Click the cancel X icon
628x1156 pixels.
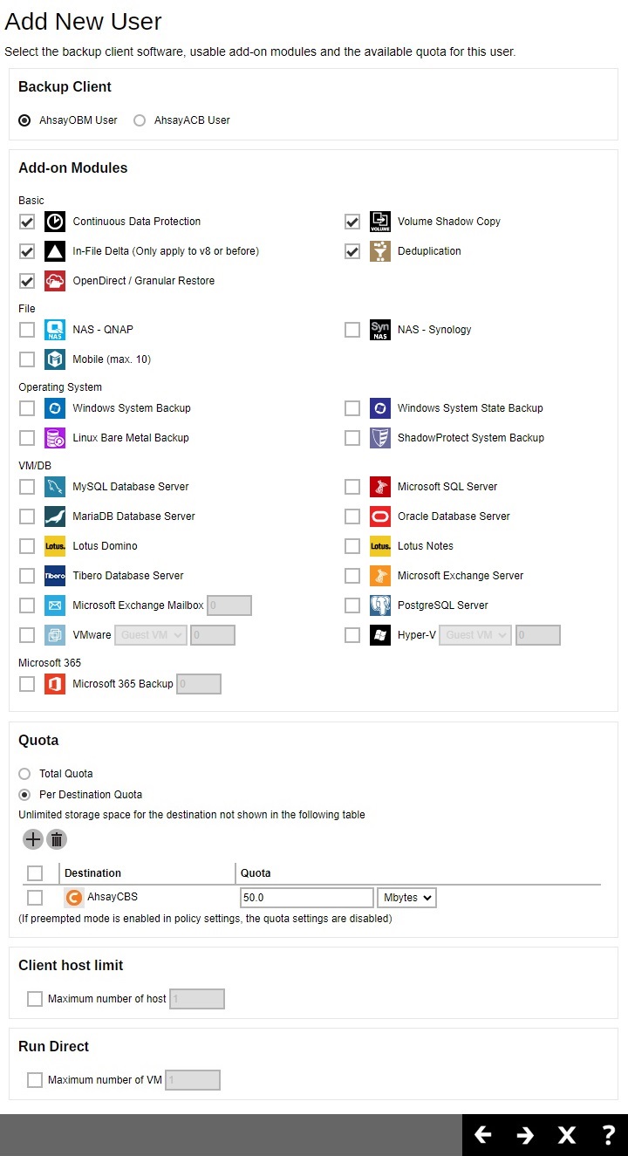pos(567,1134)
